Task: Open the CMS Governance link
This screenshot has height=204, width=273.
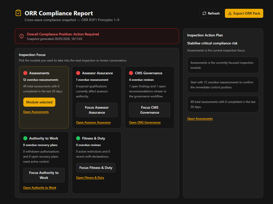Action: 145,122
